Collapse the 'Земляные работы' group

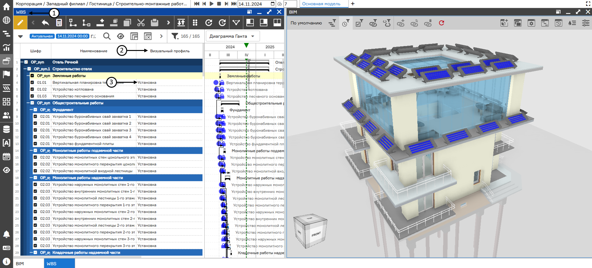coord(28,76)
